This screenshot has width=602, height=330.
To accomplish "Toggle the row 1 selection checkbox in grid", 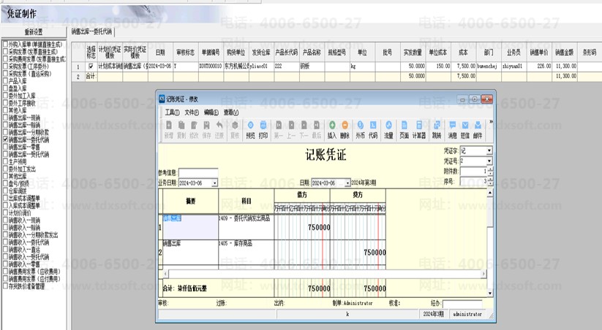I will [91, 66].
